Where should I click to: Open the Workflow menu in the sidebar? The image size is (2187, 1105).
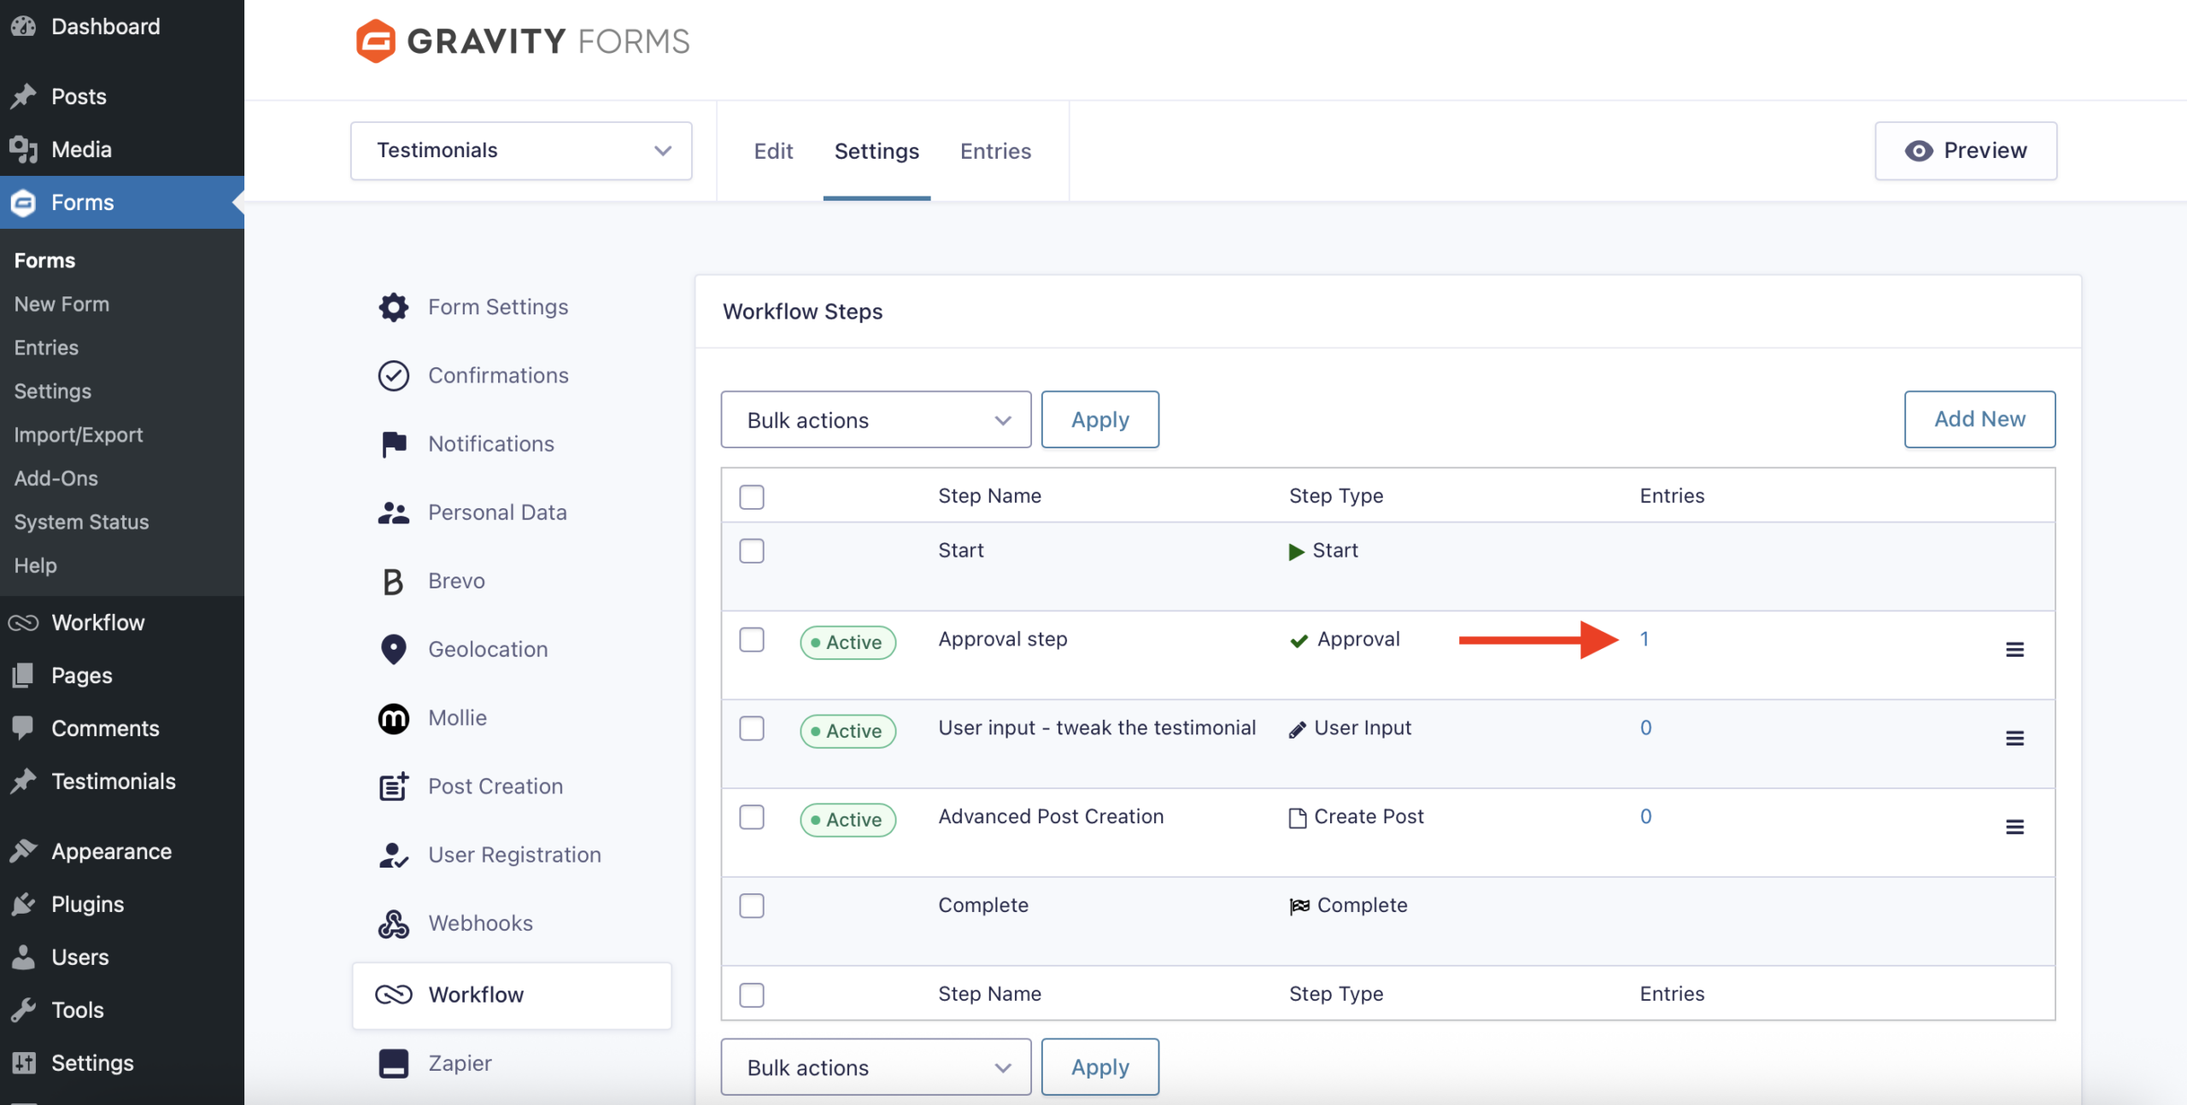click(x=97, y=622)
